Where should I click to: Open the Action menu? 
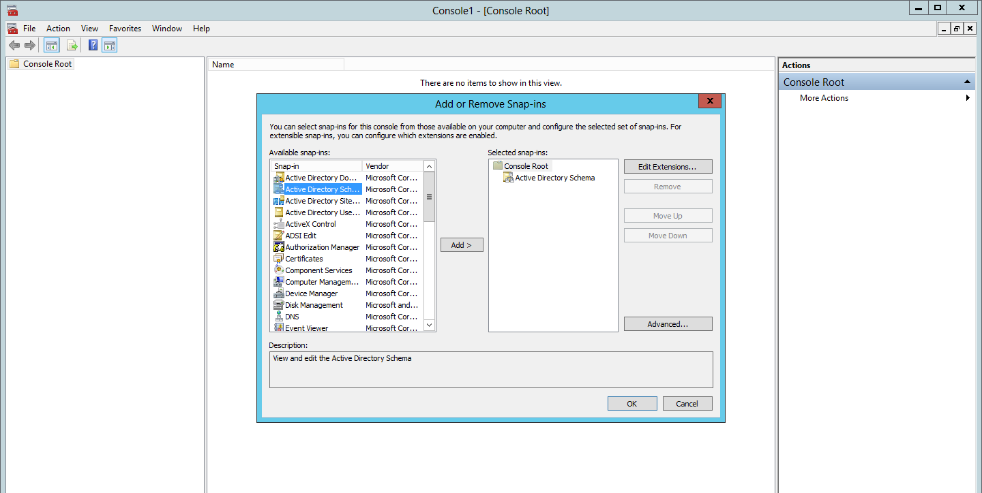coord(58,29)
